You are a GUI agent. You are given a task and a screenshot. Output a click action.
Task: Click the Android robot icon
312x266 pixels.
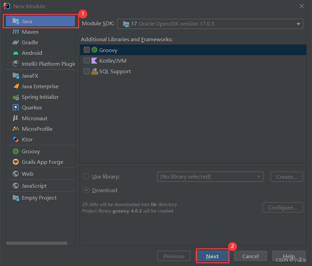click(x=16, y=53)
